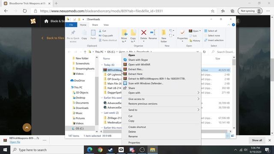Click the Explorer help question icon
This screenshot has width=274, height=154.
pyautogui.click(x=233, y=25)
